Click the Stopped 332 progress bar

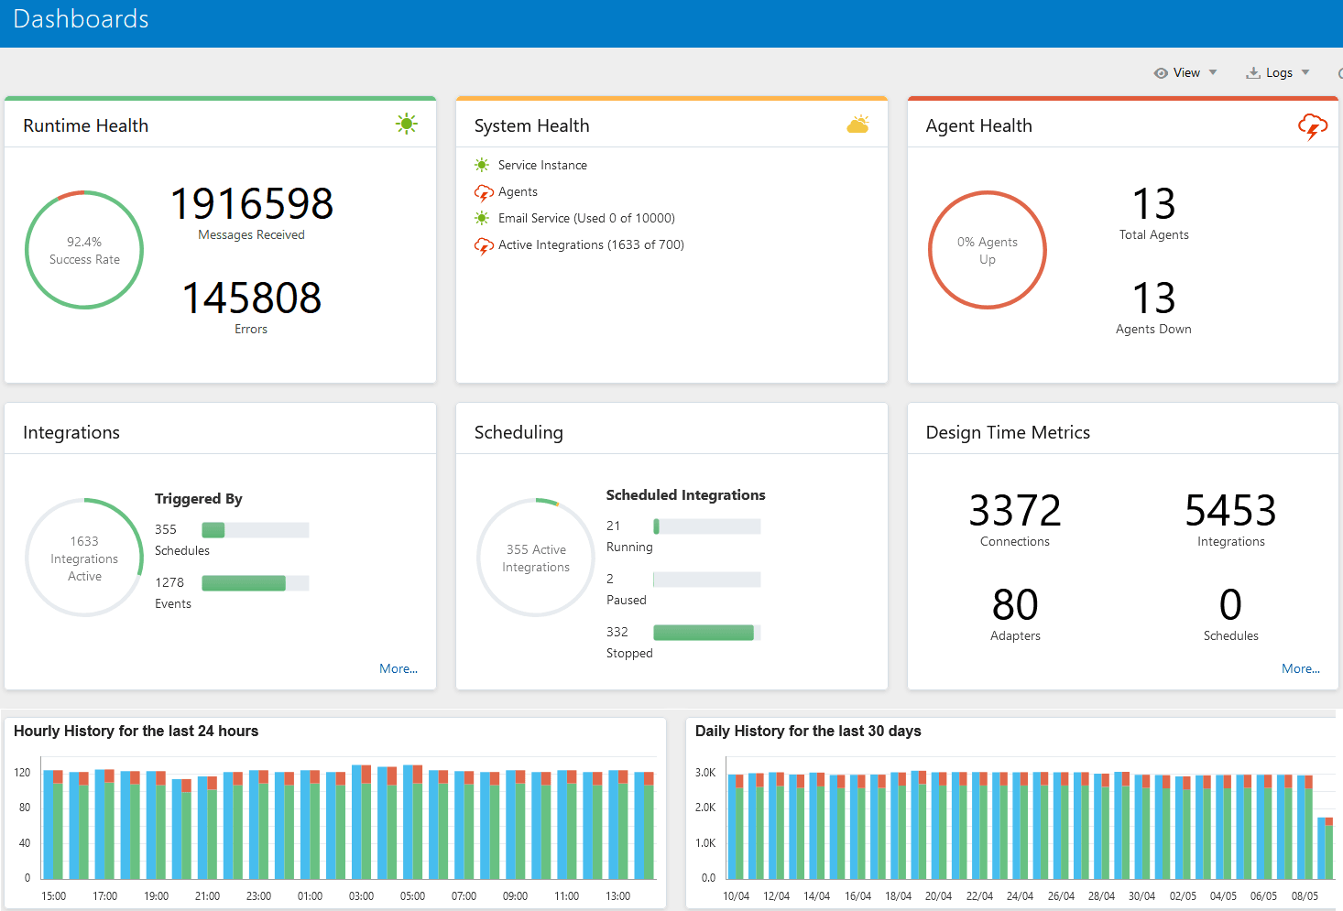(706, 632)
